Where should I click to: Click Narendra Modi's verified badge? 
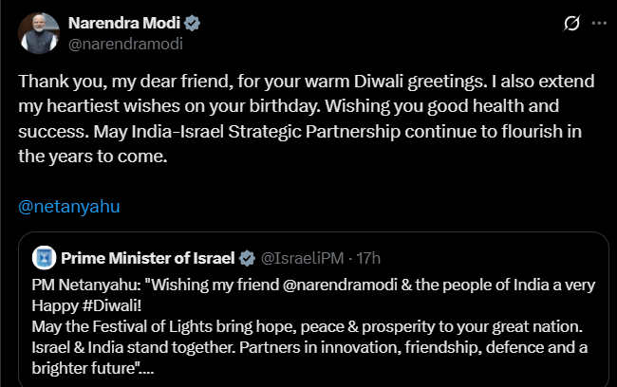[191, 23]
